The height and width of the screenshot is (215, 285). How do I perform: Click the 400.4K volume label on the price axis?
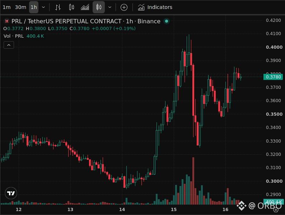tap(274, 202)
